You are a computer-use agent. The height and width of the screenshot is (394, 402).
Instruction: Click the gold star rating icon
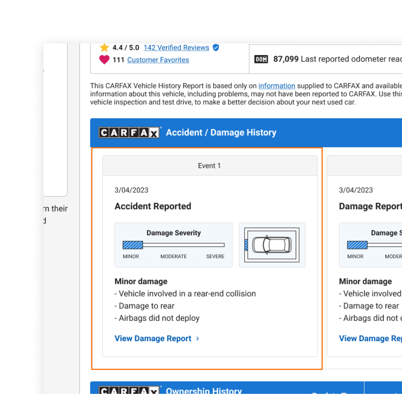point(104,47)
